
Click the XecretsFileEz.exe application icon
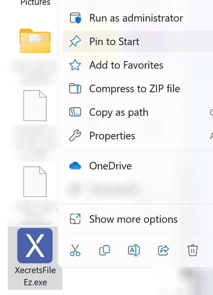click(35, 245)
